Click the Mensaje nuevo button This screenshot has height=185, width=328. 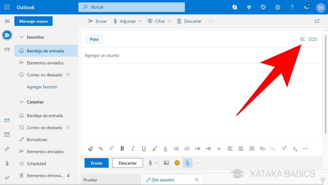(33, 21)
